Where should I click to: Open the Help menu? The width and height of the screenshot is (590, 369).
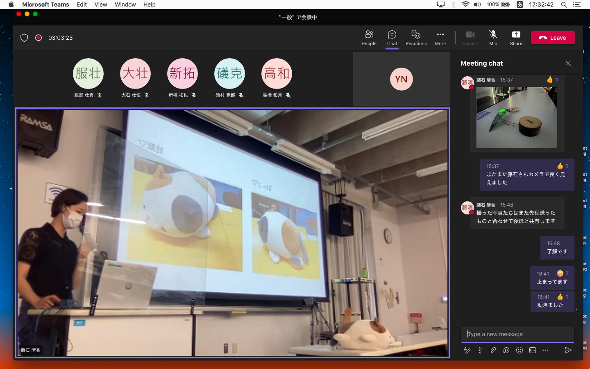click(x=150, y=5)
